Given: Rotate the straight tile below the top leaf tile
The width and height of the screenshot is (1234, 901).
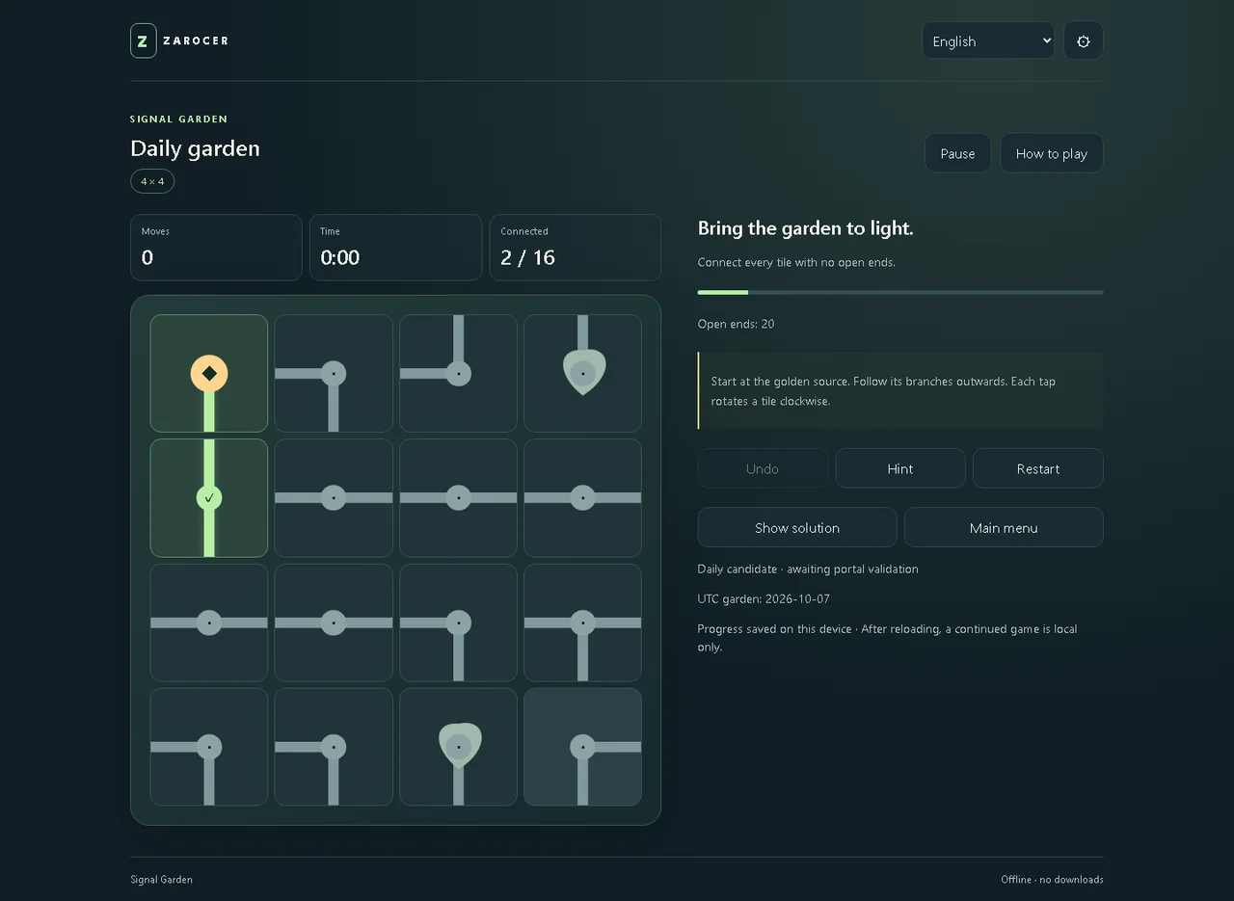Looking at the screenshot, I should pyautogui.click(x=582, y=497).
